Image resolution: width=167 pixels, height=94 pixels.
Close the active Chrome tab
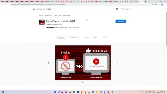142,2
